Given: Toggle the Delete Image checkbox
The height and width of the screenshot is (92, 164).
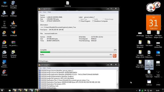Looking at the screenshot, I should coord(104,19).
